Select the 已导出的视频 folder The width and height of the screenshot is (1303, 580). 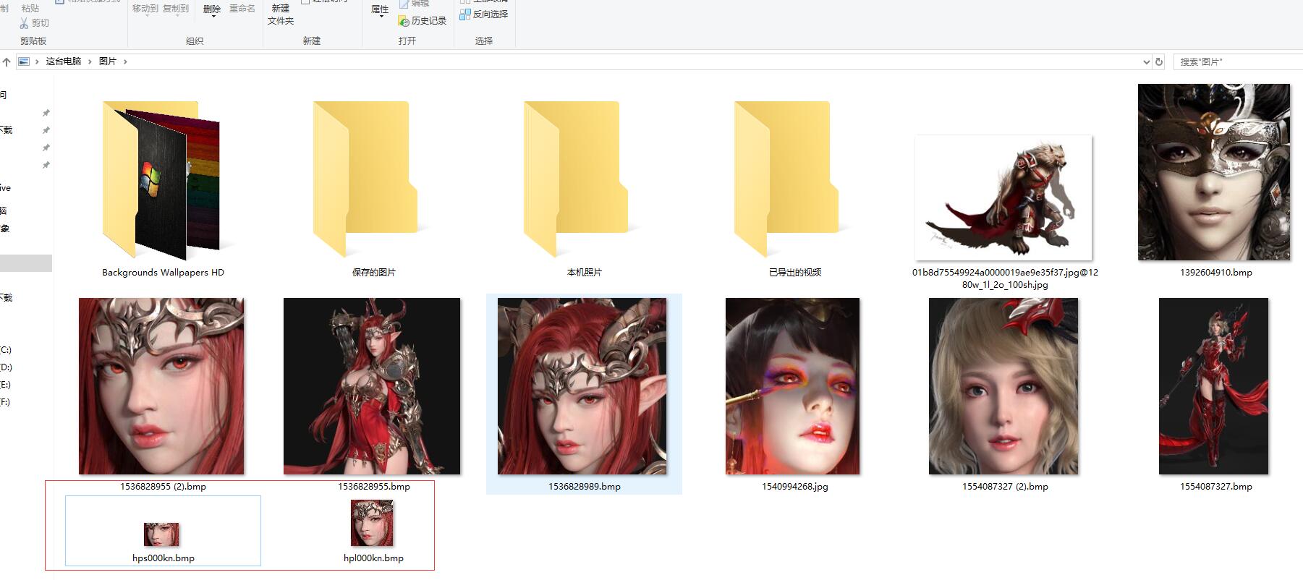point(794,188)
